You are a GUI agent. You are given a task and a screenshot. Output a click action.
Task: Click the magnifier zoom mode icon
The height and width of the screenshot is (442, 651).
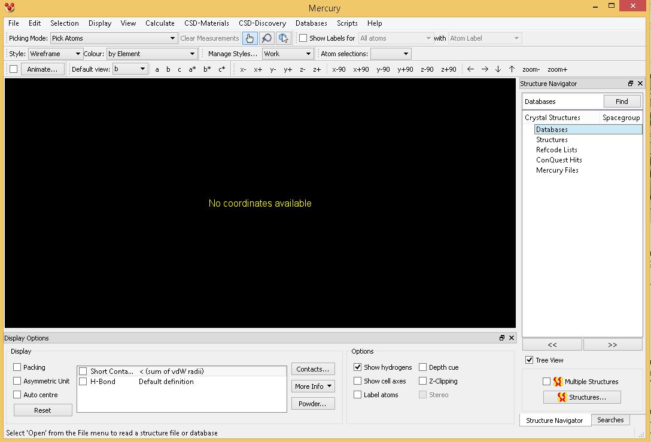[x=266, y=38]
